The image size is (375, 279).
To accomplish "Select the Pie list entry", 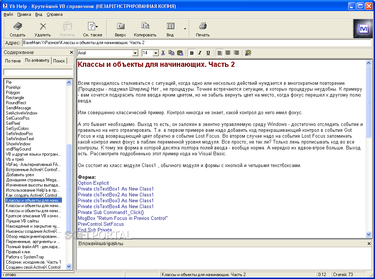I will (8, 82).
